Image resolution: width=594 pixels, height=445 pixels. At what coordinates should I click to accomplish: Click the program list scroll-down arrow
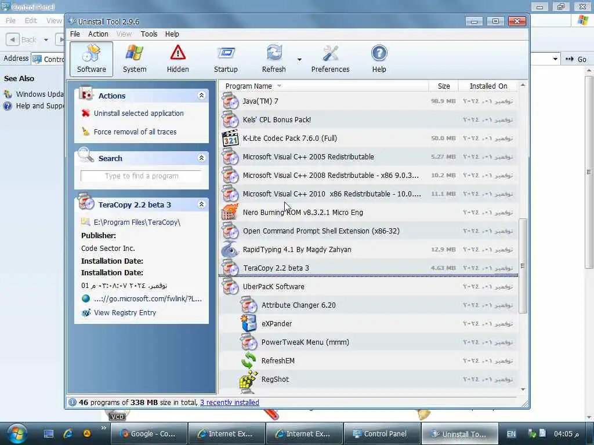[523, 389]
